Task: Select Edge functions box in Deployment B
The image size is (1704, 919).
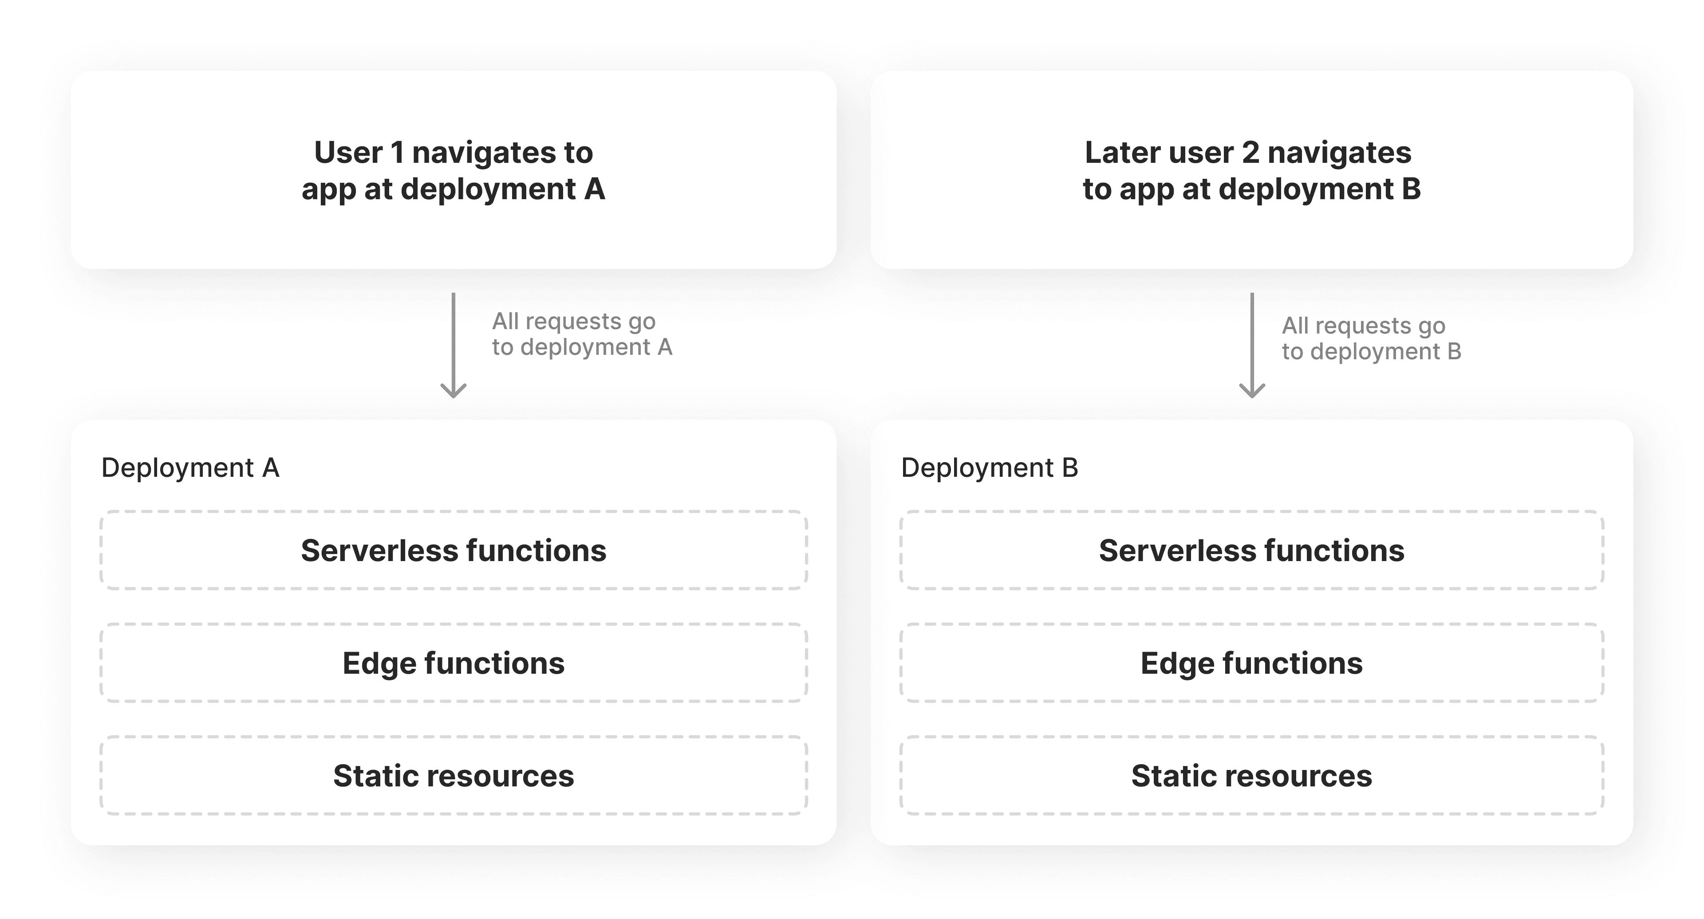Action: 1251,663
